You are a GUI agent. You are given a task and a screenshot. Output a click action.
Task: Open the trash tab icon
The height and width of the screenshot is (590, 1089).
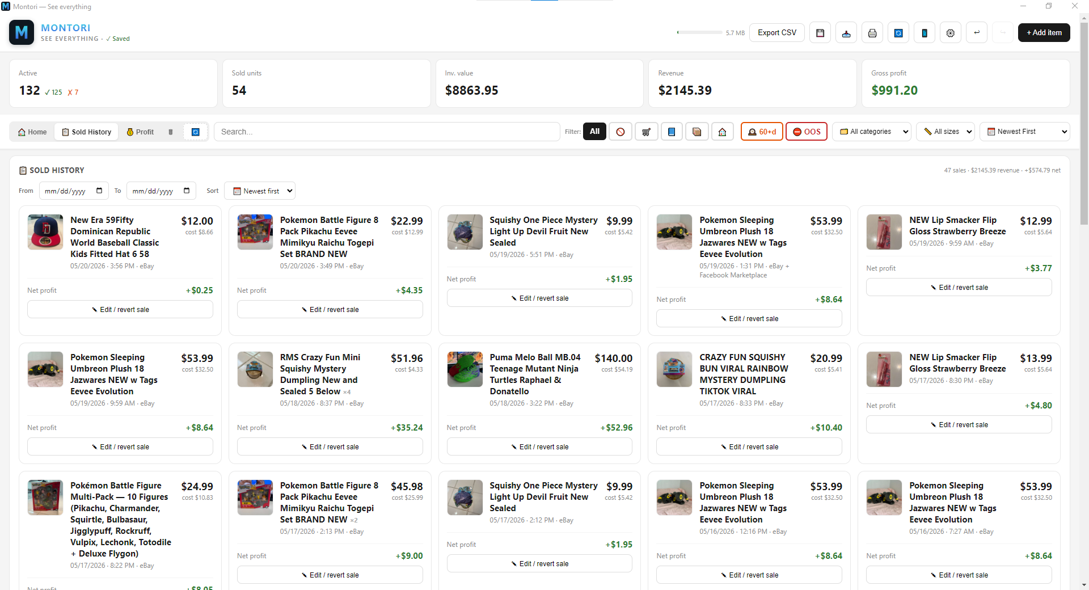[x=171, y=132]
